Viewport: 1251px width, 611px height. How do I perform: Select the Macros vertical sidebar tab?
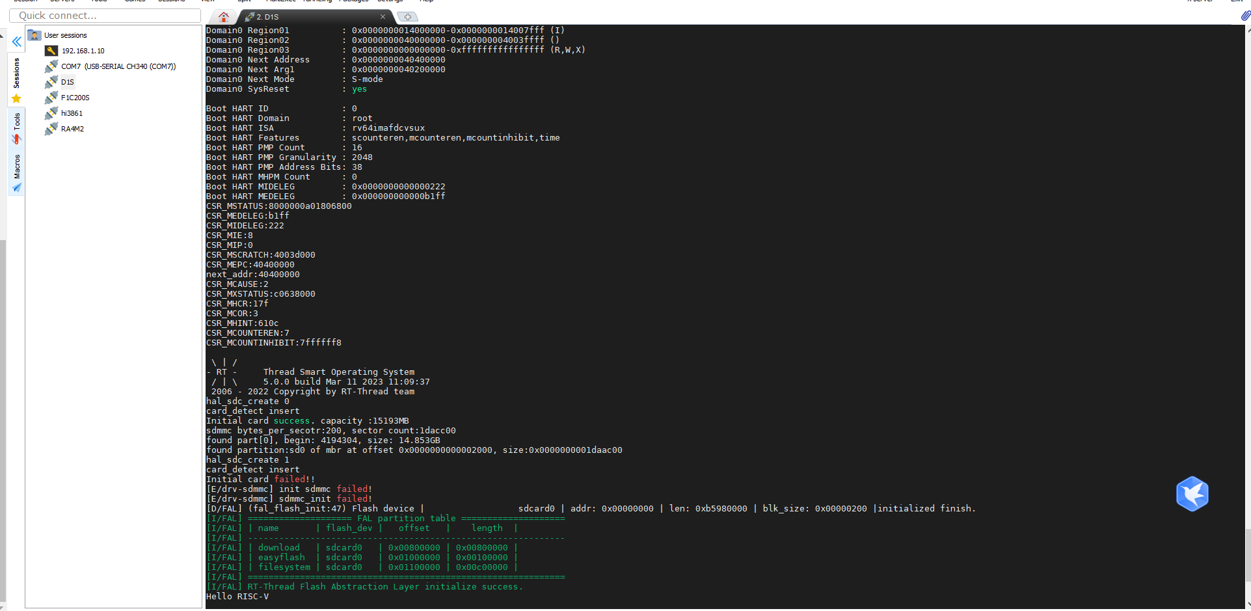point(17,173)
